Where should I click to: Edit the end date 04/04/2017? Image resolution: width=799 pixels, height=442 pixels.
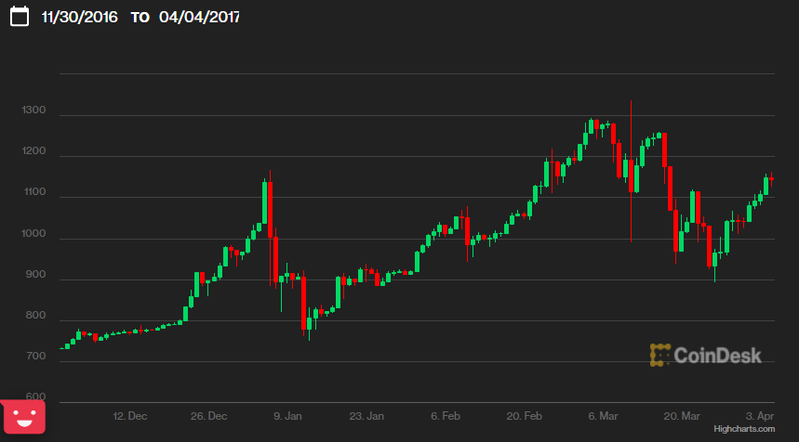pos(199,18)
